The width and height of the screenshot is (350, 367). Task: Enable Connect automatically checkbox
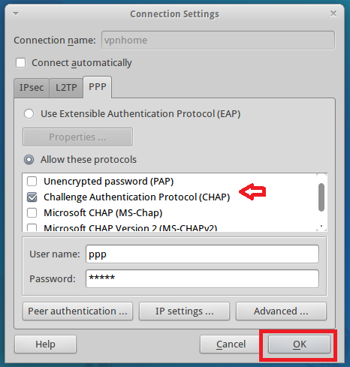click(x=20, y=63)
